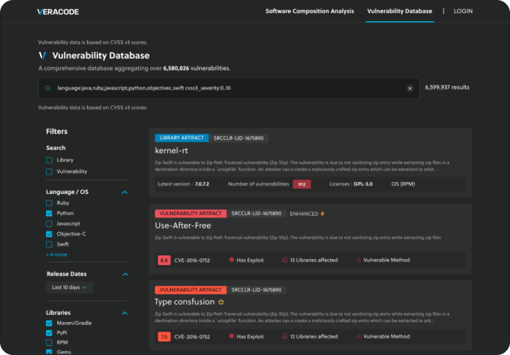Check the RPM library filter
This screenshot has width=510, height=355.
pyautogui.click(x=49, y=343)
